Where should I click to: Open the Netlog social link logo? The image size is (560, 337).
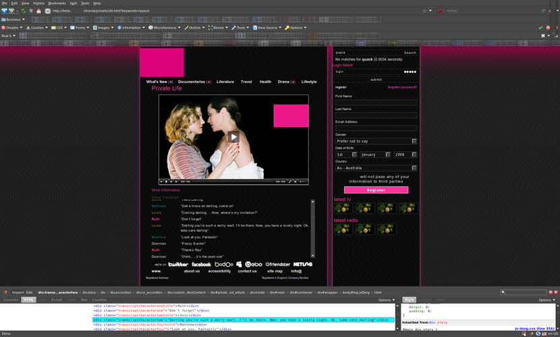click(303, 264)
